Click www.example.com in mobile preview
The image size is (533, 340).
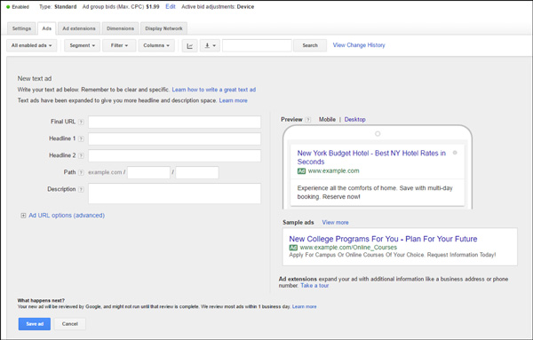[333, 170]
